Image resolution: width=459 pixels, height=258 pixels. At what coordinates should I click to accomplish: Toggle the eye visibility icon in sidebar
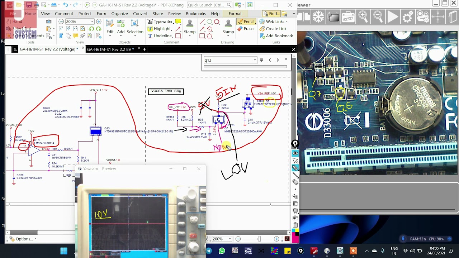295,153
